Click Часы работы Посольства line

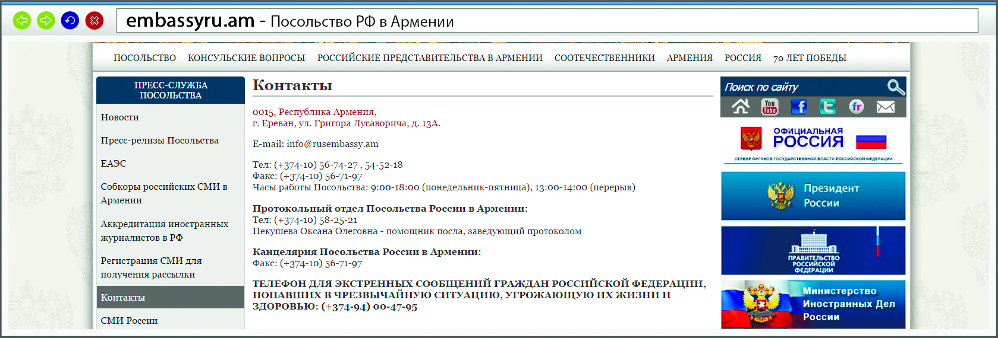[444, 187]
